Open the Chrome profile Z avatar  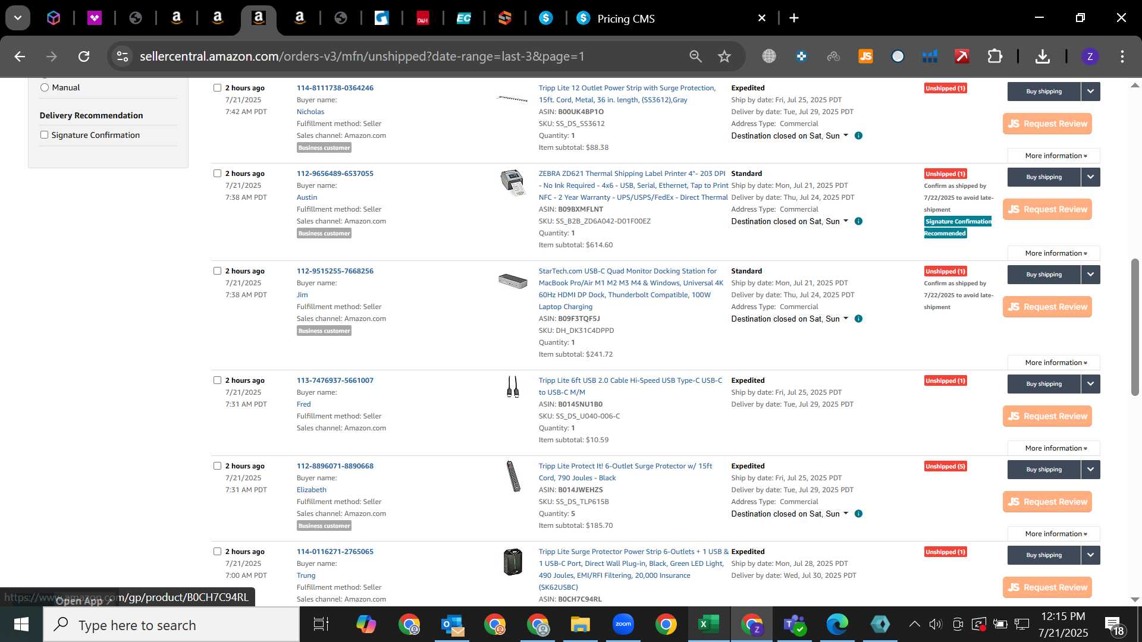click(x=1090, y=56)
